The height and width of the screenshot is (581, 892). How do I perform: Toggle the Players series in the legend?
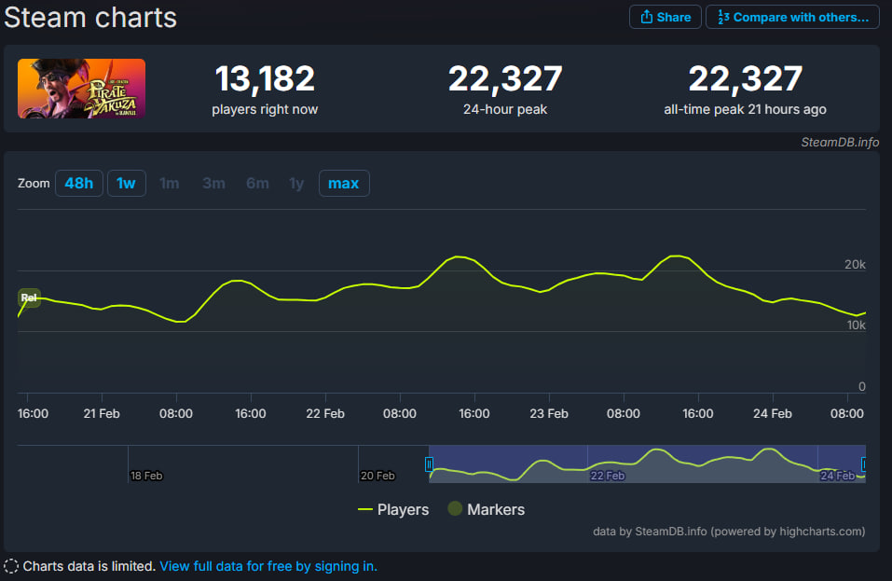[393, 509]
